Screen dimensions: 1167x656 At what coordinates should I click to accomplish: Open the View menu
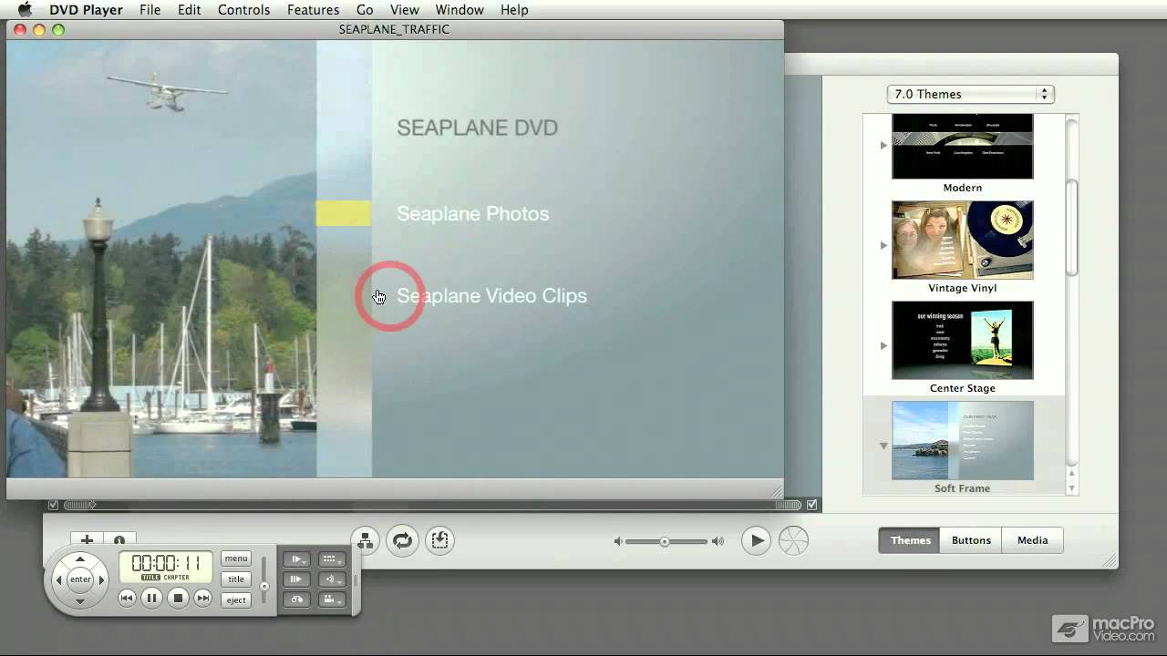pos(404,10)
